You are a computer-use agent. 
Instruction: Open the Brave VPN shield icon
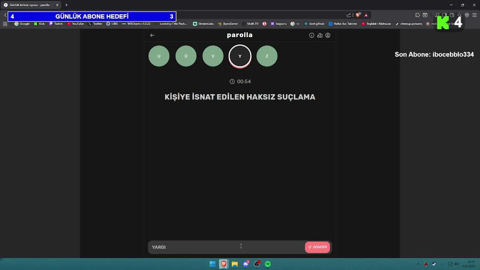(x=467, y=15)
